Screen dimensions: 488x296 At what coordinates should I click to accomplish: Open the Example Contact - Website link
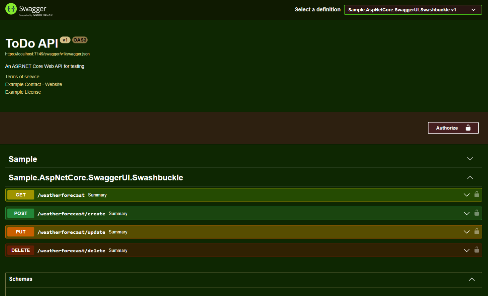[33, 84]
